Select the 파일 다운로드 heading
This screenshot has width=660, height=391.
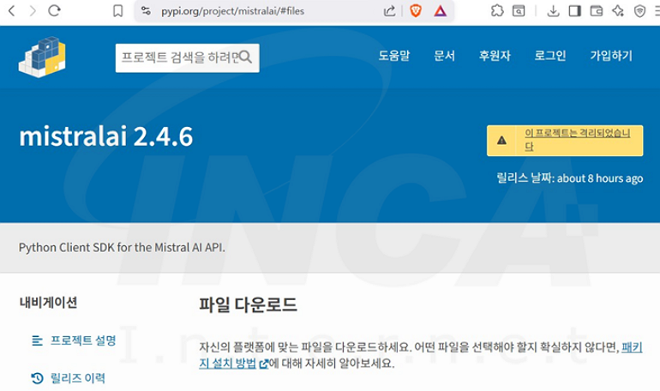pyautogui.click(x=248, y=304)
